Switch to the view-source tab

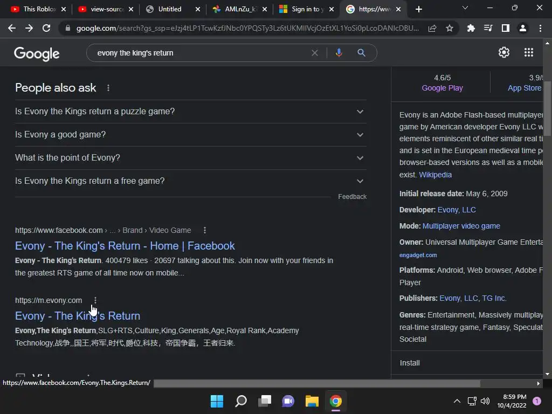[x=105, y=9]
